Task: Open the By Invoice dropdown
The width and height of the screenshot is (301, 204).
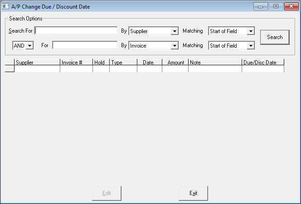Action: click(175, 46)
